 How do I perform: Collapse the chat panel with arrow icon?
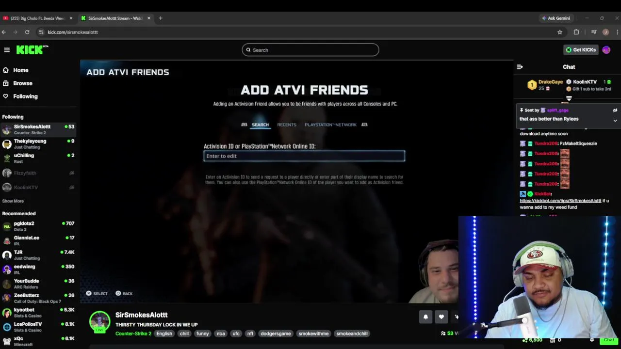[x=520, y=67]
